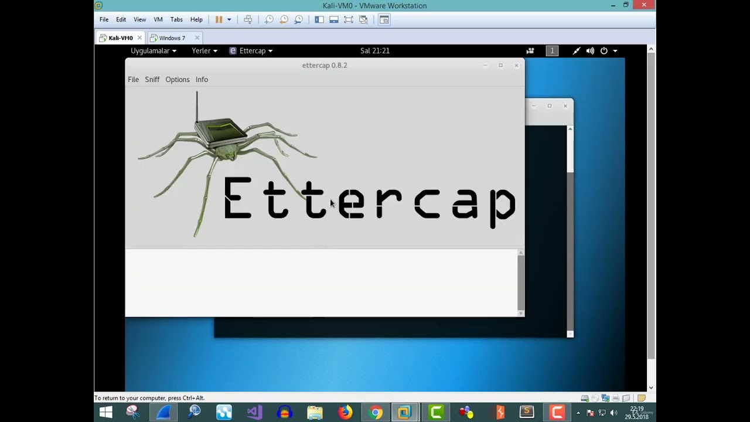Click the terminal window's vertical scrollbar
This screenshot has width=750, height=422.
point(570,232)
